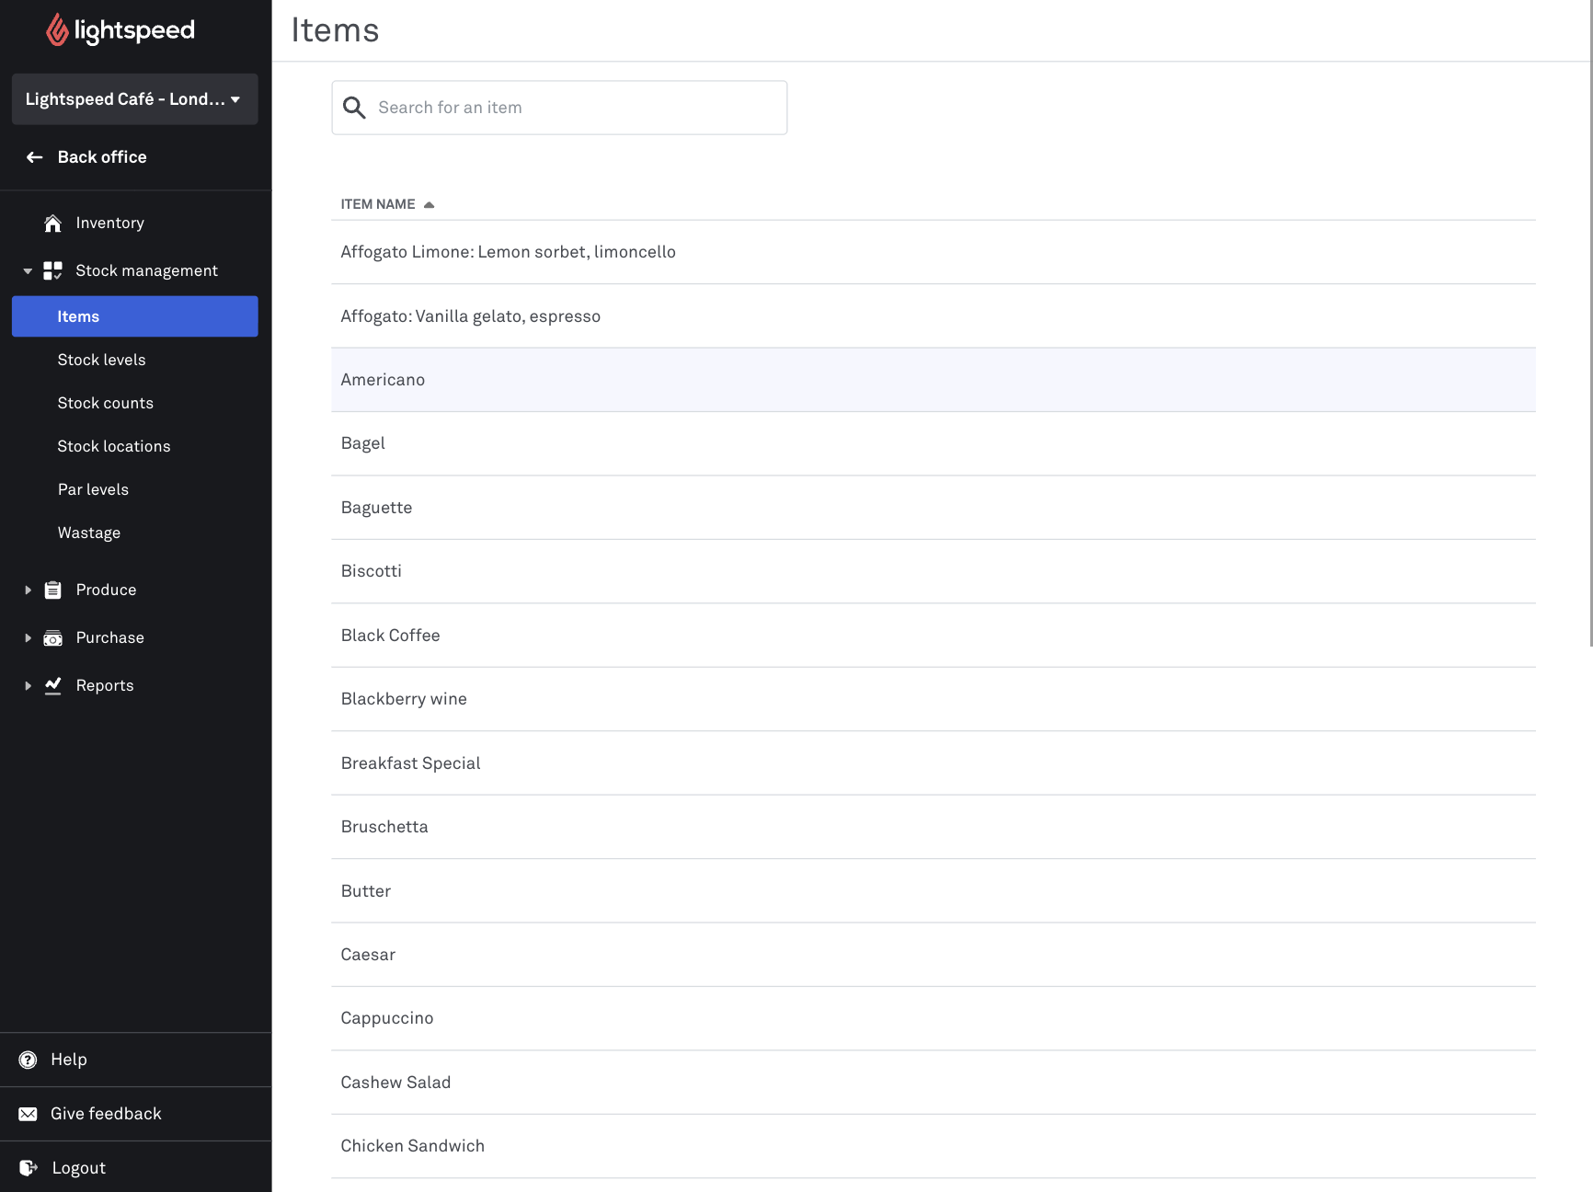The width and height of the screenshot is (1593, 1192).
Task: Open the Wastage page
Action: tap(88, 533)
